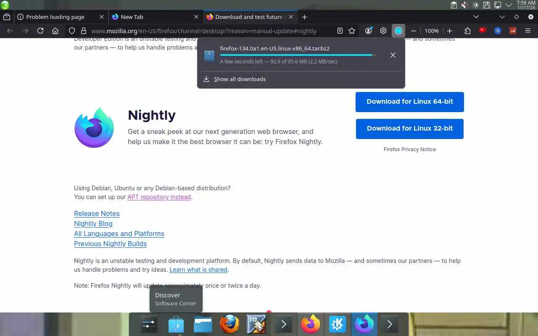Open the brightness tray icon
The width and height of the screenshot is (538, 336).
click(476, 5)
